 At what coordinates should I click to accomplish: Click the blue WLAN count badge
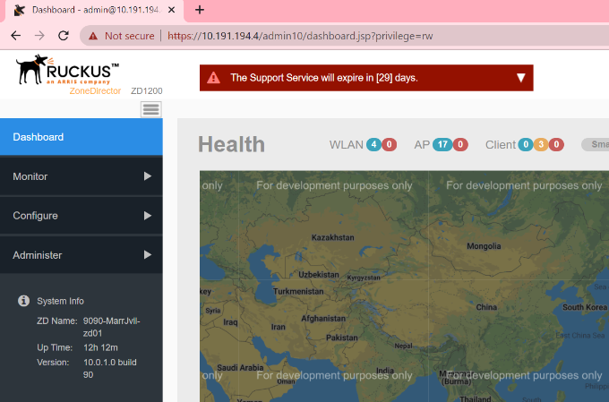(x=373, y=144)
